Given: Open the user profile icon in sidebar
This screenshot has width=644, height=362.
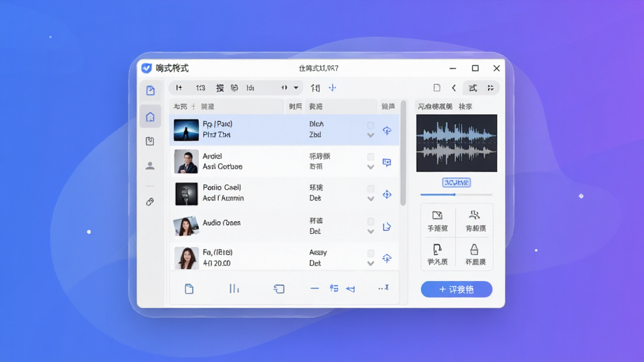Looking at the screenshot, I should [x=150, y=166].
